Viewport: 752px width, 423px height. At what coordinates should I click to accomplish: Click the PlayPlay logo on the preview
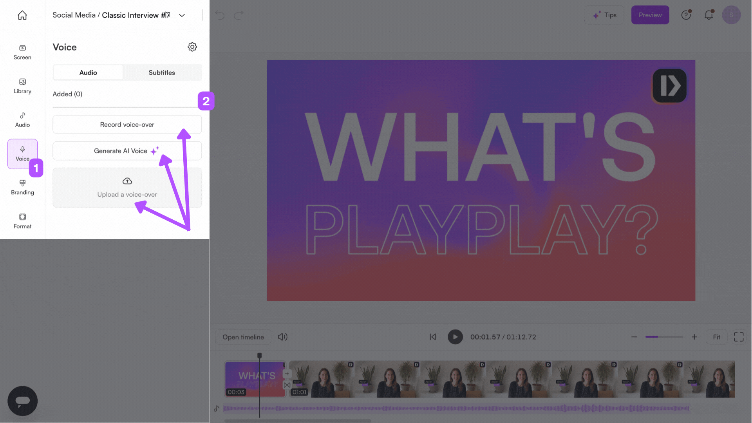pyautogui.click(x=669, y=86)
